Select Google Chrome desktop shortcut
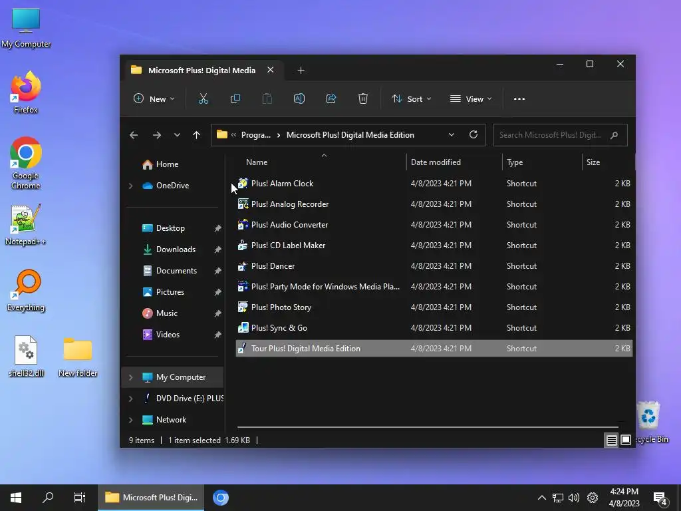Image resolution: width=681 pixels, height=511 pixels. tap(26, 164)
